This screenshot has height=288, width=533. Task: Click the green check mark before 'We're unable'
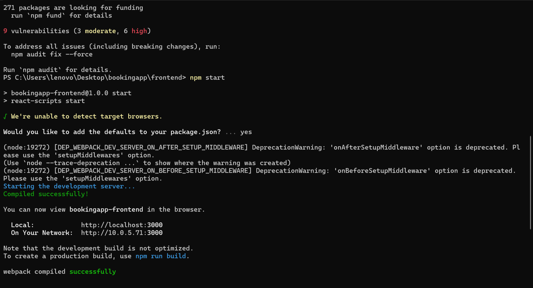(x=5, y=116)
